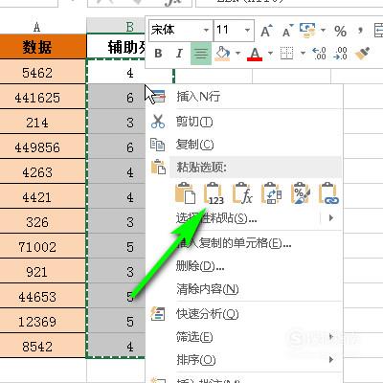This screenshot has height=383, width=383.
Task: Click the scissors icon beside 剪切
Action: [x=158, y=122]
